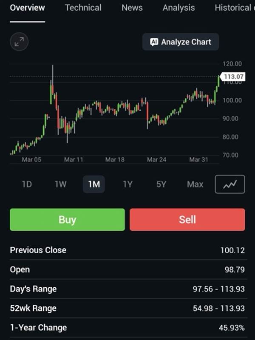Click the Analyze Chart button
This screenshot has width=255, height=340.
coord(181,42)
